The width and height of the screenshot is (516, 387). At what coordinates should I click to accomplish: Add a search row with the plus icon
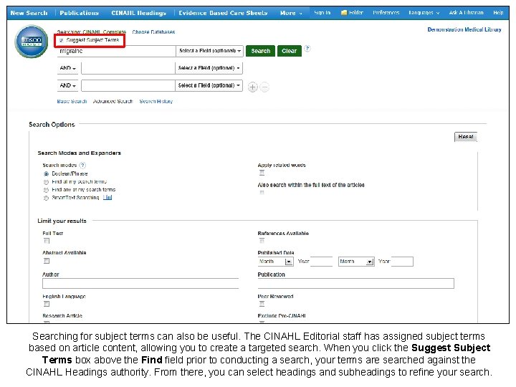coord(252,87)
